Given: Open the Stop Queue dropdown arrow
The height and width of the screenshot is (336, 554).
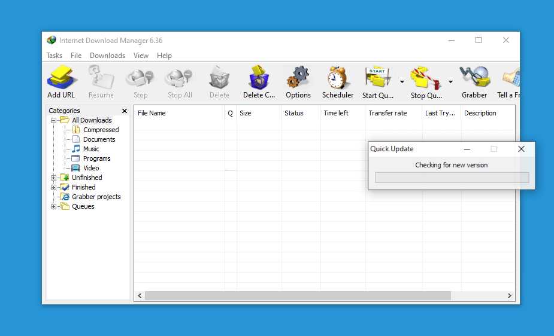Looking at the screenshot, I should (450, 82).
